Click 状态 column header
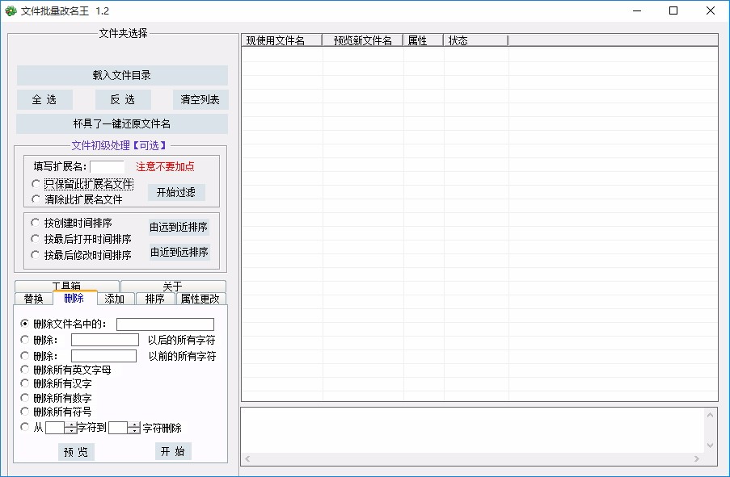Viewport: 730px width, 477px height. click(476, 40)
